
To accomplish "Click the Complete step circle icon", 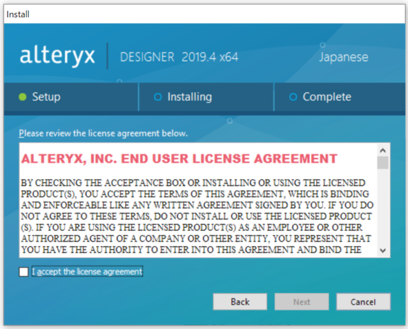I will pyautogui.click(x=293, y=97).
